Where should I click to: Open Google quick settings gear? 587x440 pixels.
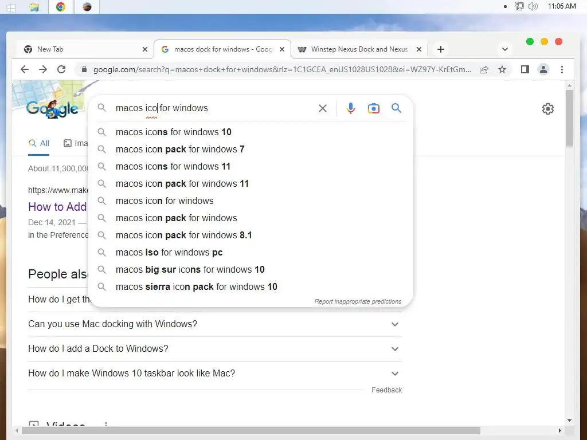tap(547, 109)
